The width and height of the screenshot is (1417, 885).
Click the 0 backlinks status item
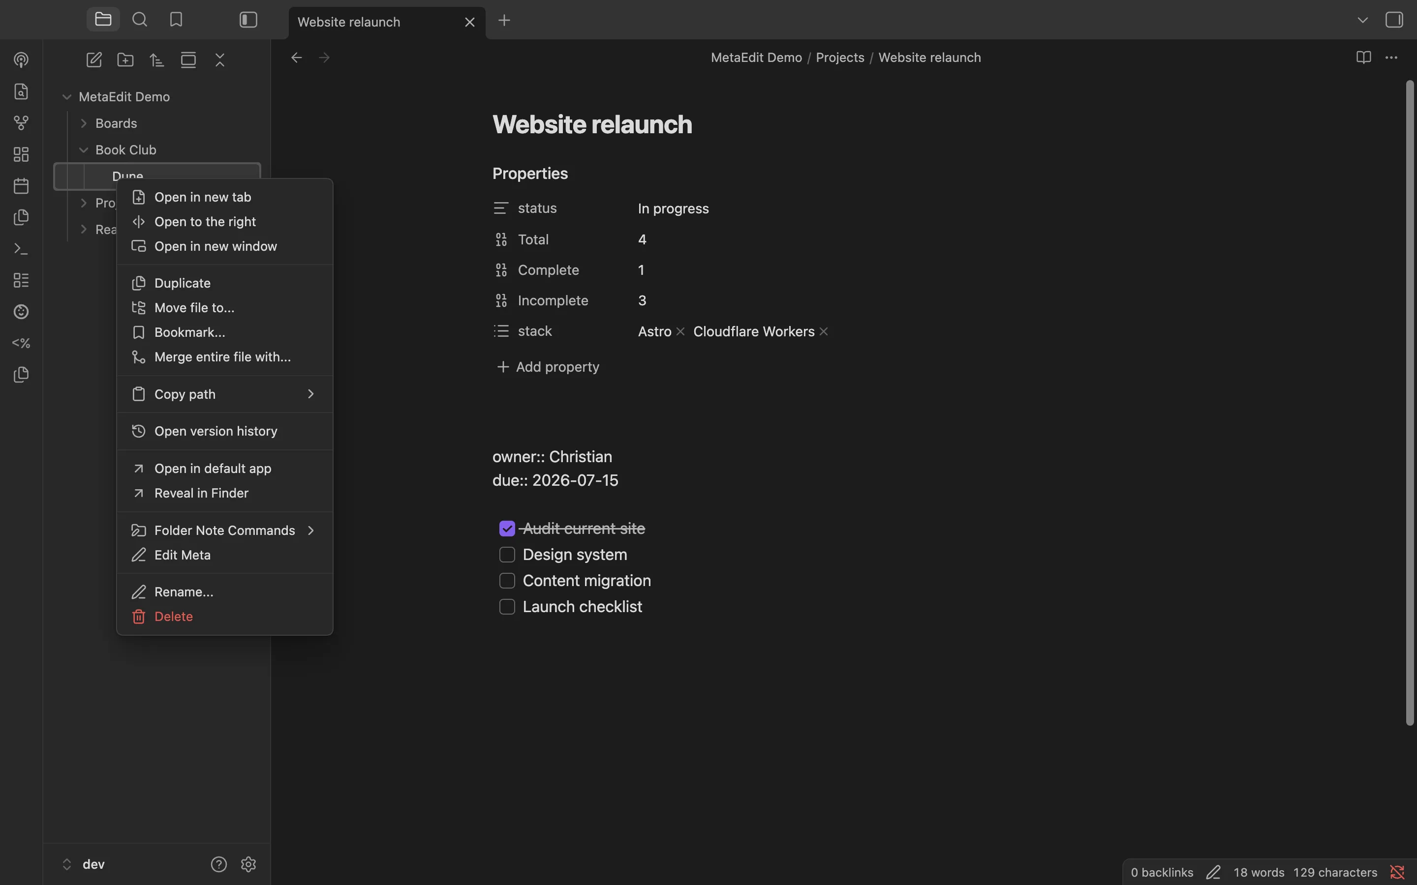click(1162, 873)
